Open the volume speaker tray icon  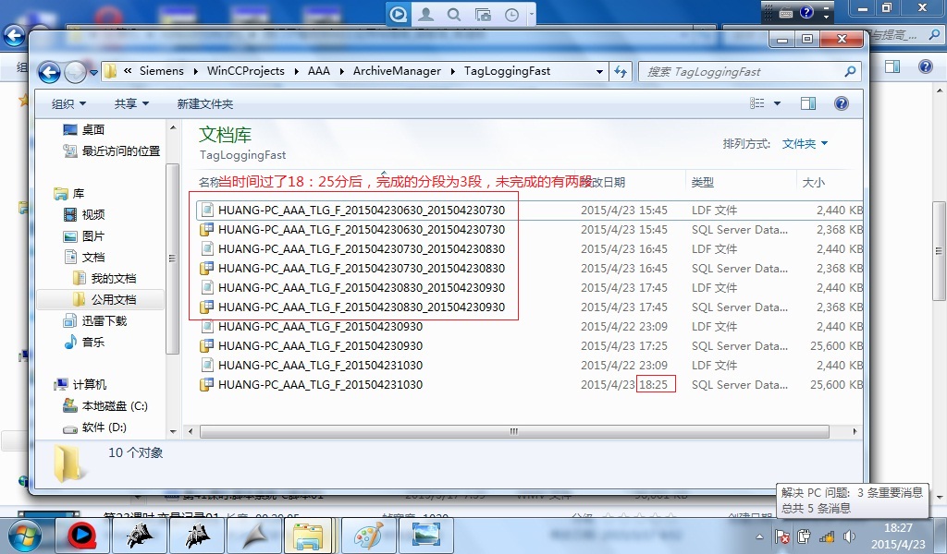[x=849, y=536]
